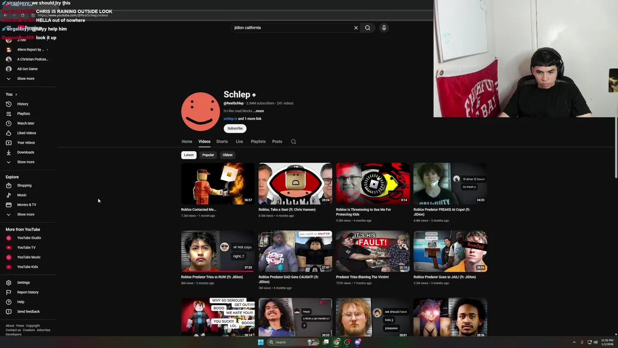Open Help in the sidebar
Image resolution: width=618 pixels, height=348 pixels.
pyautogui.click(x=20, y=302)
